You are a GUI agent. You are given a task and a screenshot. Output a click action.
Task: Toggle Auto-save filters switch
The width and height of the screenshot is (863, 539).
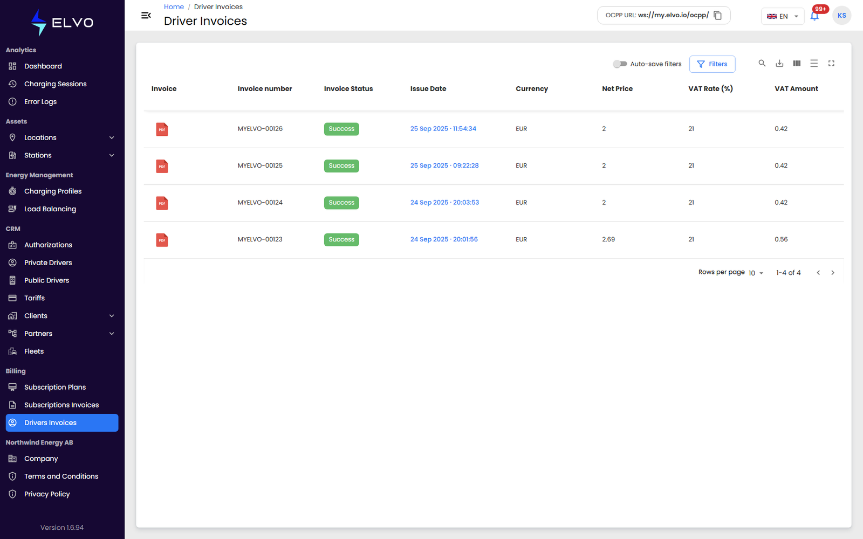click(x=620, y=64)
